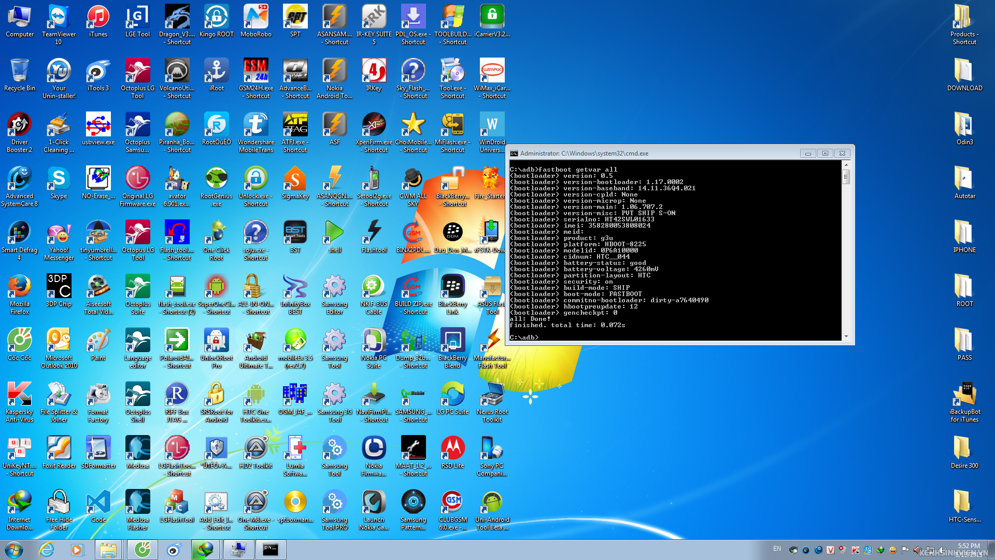This screenshot has width=995, height=560.
Task: Open the RSD Lite desktop icon
Action: [x=452, y=452]
